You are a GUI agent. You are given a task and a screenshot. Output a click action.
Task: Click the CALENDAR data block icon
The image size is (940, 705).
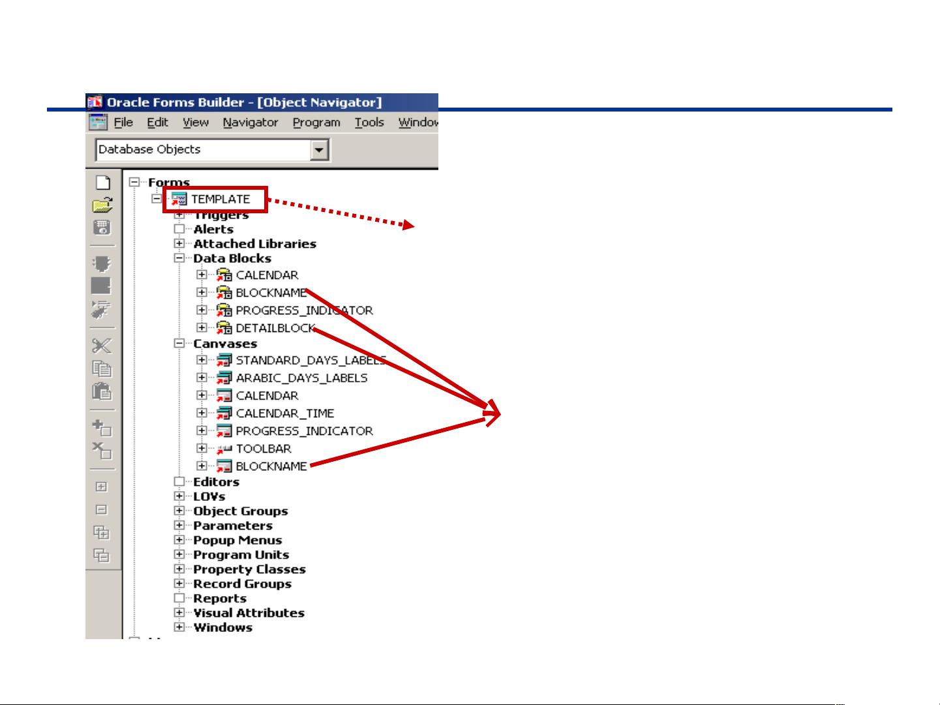click(x=224, y=275)
